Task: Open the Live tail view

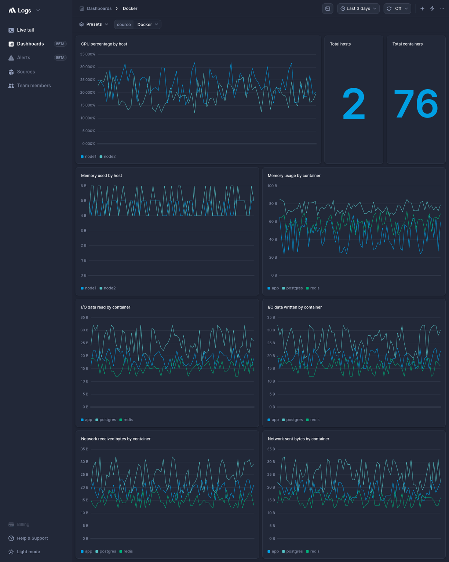Action: [x=26, y=30]
